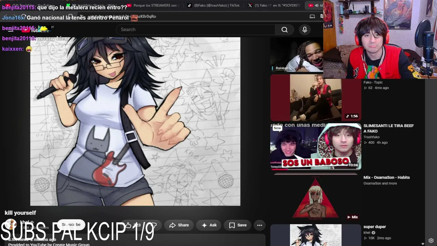Click the YouTube logo
This screenshot has height=246, width=437.
[36, 30]
